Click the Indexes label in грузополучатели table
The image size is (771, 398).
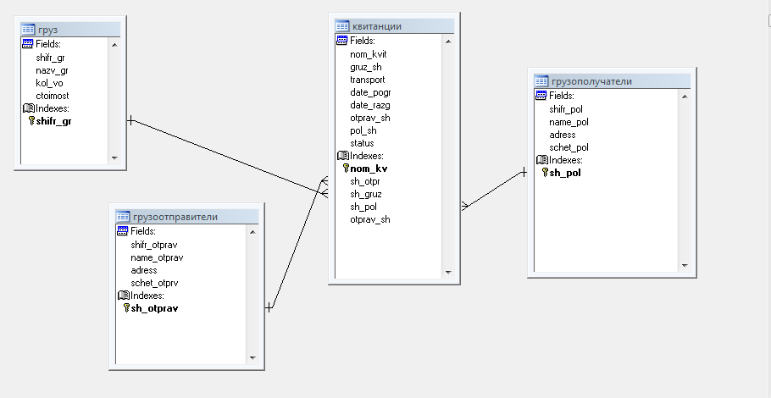566,160
